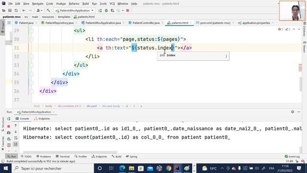The image size is (307, 173).
Task: Open Chrome from taskbar
Action: click(x=168, y=168)
